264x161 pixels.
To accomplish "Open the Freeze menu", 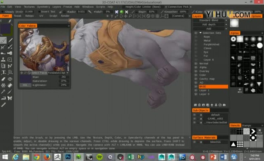I will tap(68, 7).
